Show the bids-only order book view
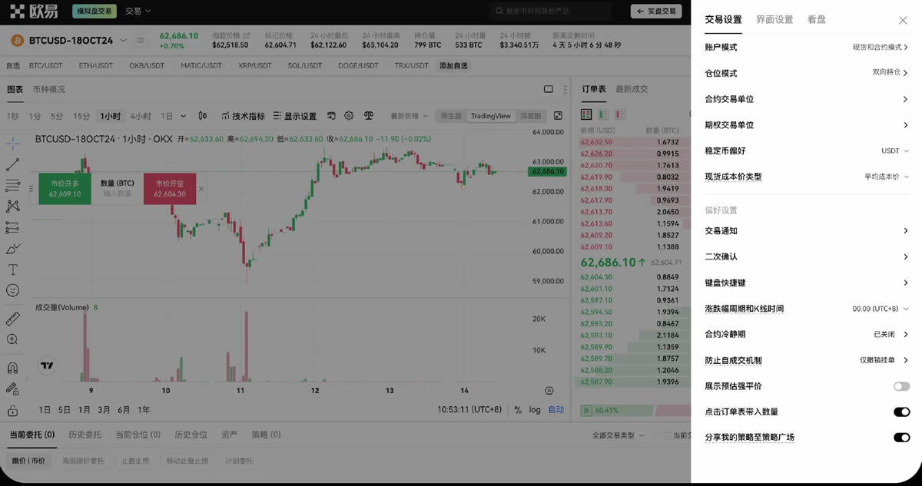This screenshot has width=922, height=486. (x=603, y=114)
